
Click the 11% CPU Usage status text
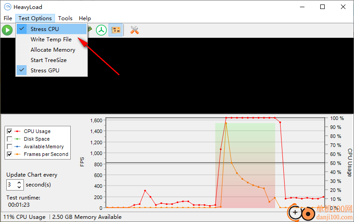(24, 217)
